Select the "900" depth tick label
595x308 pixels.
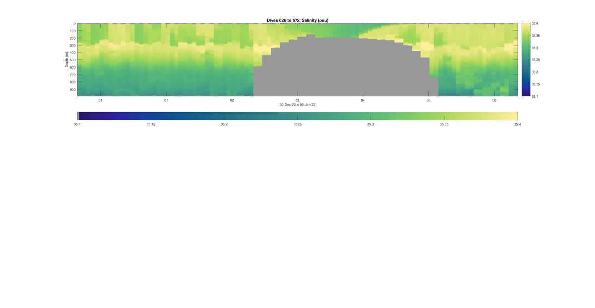[x=73, y=90]
